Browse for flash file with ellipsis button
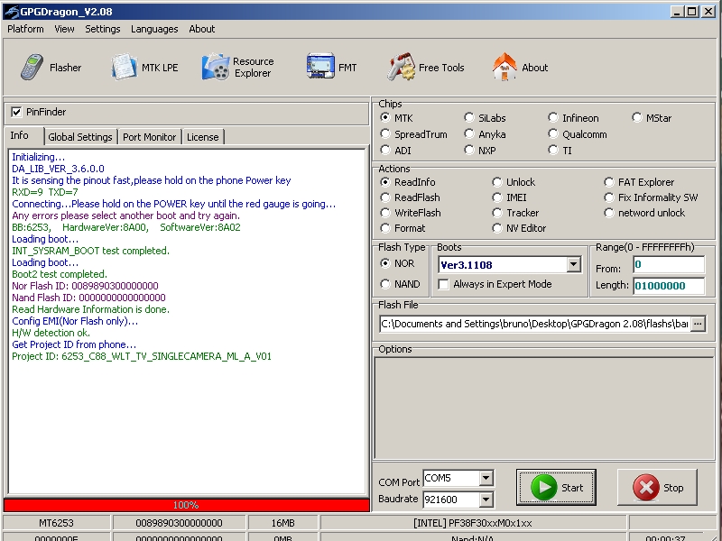722x541 pixels. pos(698,324)
